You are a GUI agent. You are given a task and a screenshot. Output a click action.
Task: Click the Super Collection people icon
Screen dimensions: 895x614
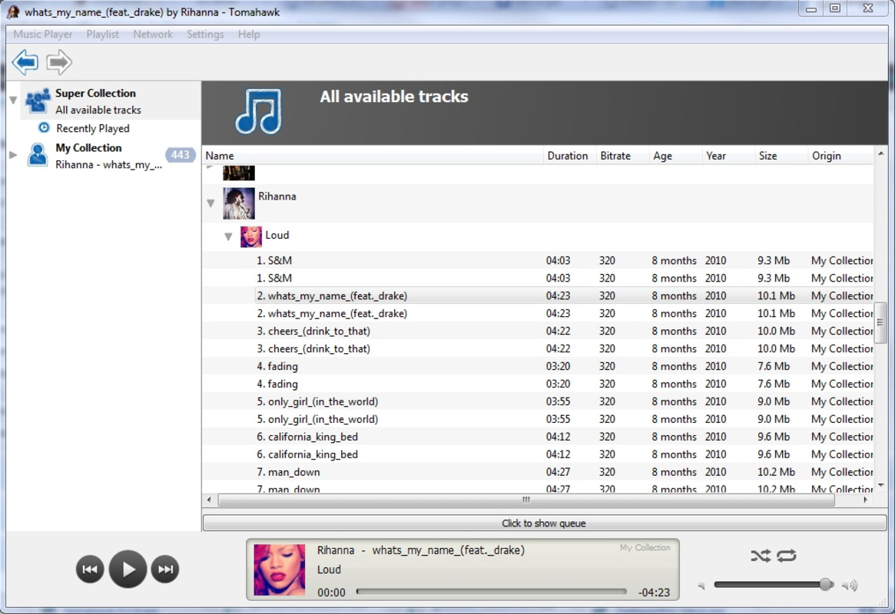[x=38, y=101]
